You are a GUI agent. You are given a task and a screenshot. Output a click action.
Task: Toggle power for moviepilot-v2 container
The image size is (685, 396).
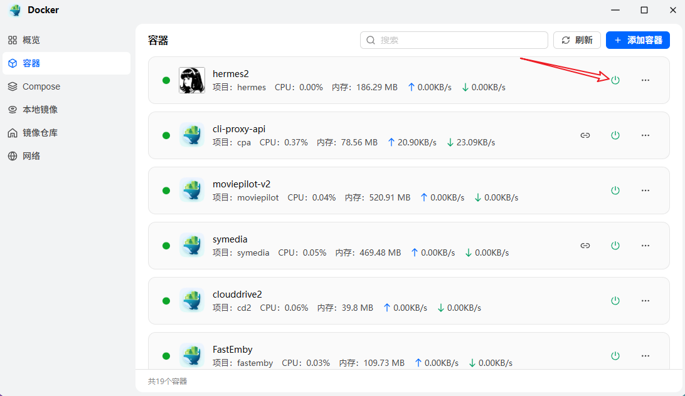point(615,190)
